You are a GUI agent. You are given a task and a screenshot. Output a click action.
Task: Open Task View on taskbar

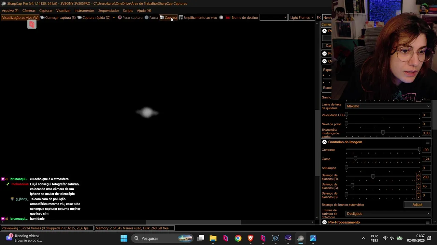pyautogui.click(x=201, y=238)
